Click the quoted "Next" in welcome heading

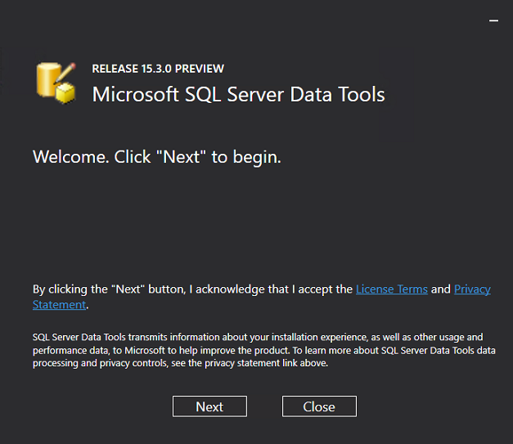pyautogui.click(x=181, y=157)
